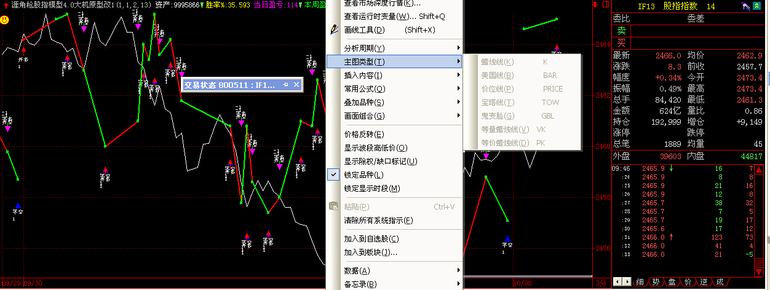This screenshot has height=290, width=770.
Task: Click the tick list scrollbar down arrow
Action: [x=758, y=271]
